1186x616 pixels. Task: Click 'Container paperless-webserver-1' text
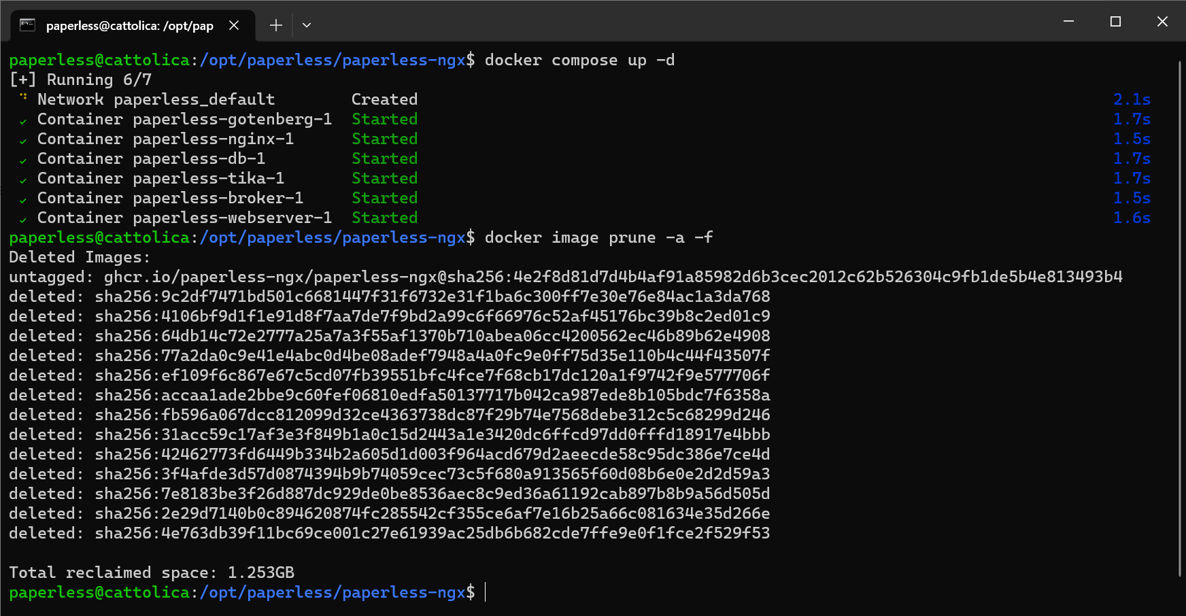(184, 218)
